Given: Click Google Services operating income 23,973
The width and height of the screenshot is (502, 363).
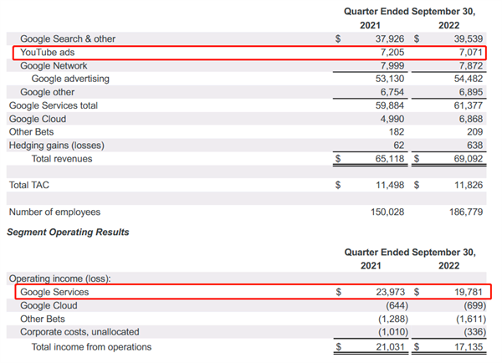Looking at the screenshot, I should click(391, 292).
